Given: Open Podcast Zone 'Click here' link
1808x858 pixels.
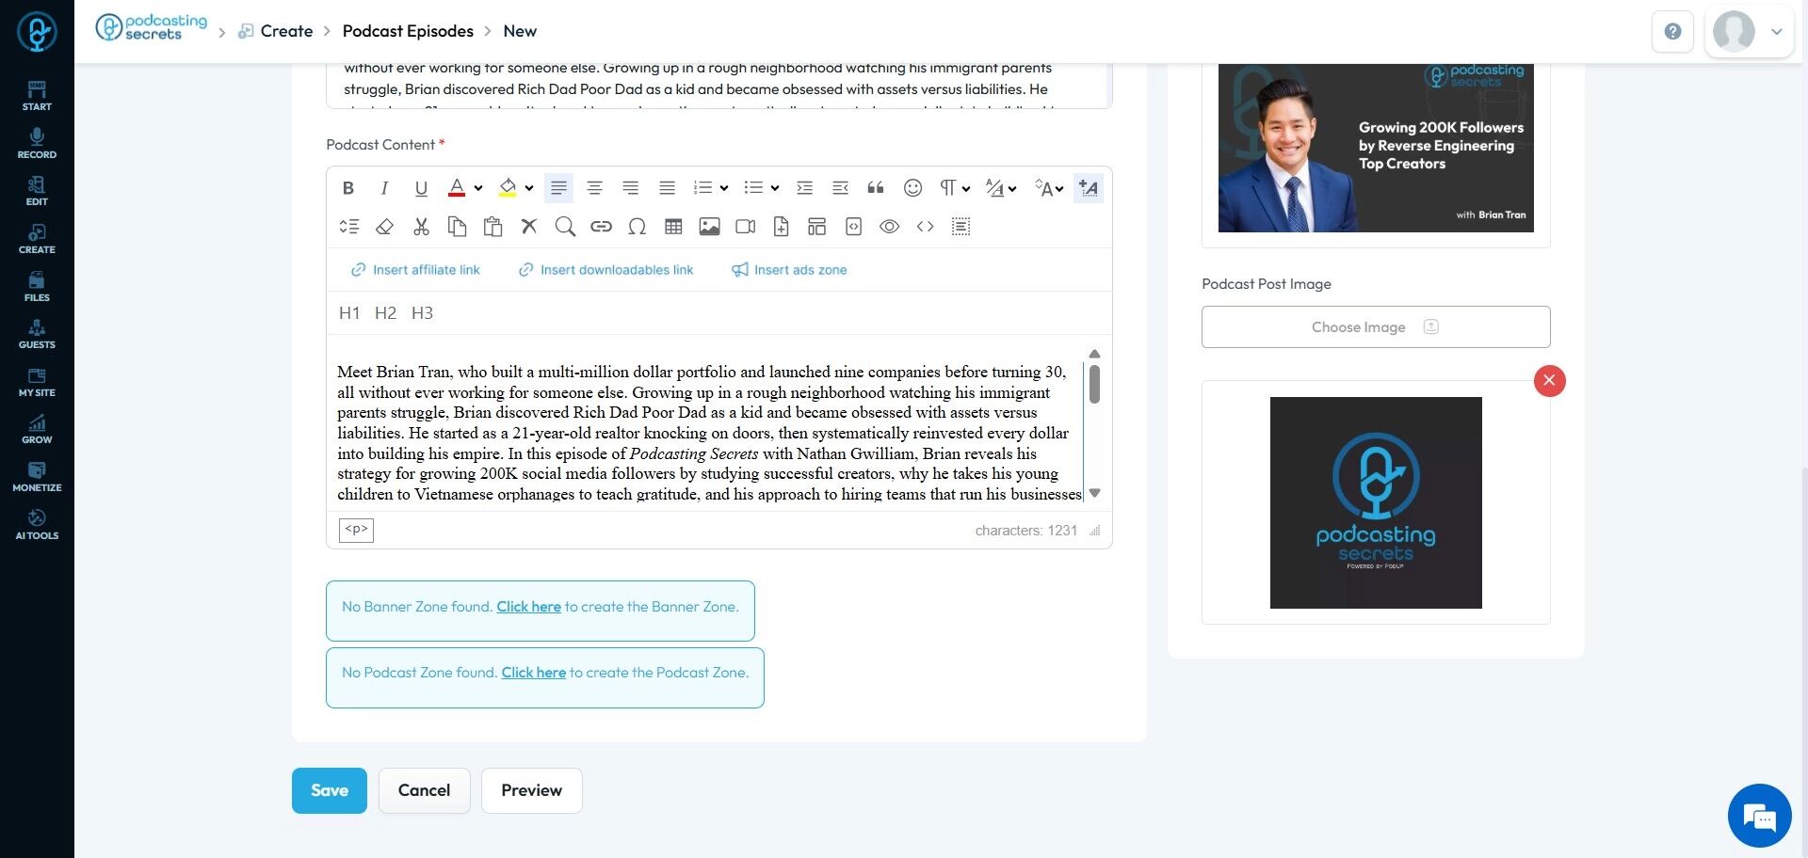Looking at the screenshot, I should (x=533, y=673).
